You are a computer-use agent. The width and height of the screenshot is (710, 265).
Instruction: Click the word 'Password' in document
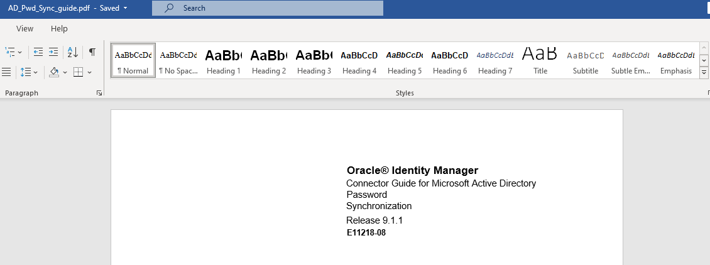[x=367, y=195]
